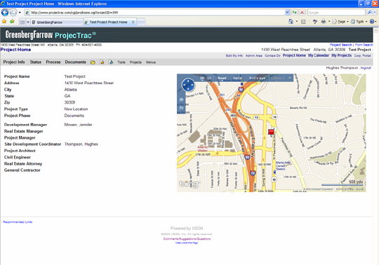Select Aerial map view

[x=237, y=78]
